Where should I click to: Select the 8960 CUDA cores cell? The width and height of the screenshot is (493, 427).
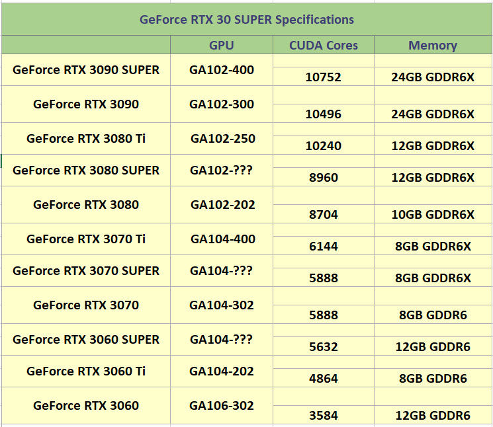[323, 177]
